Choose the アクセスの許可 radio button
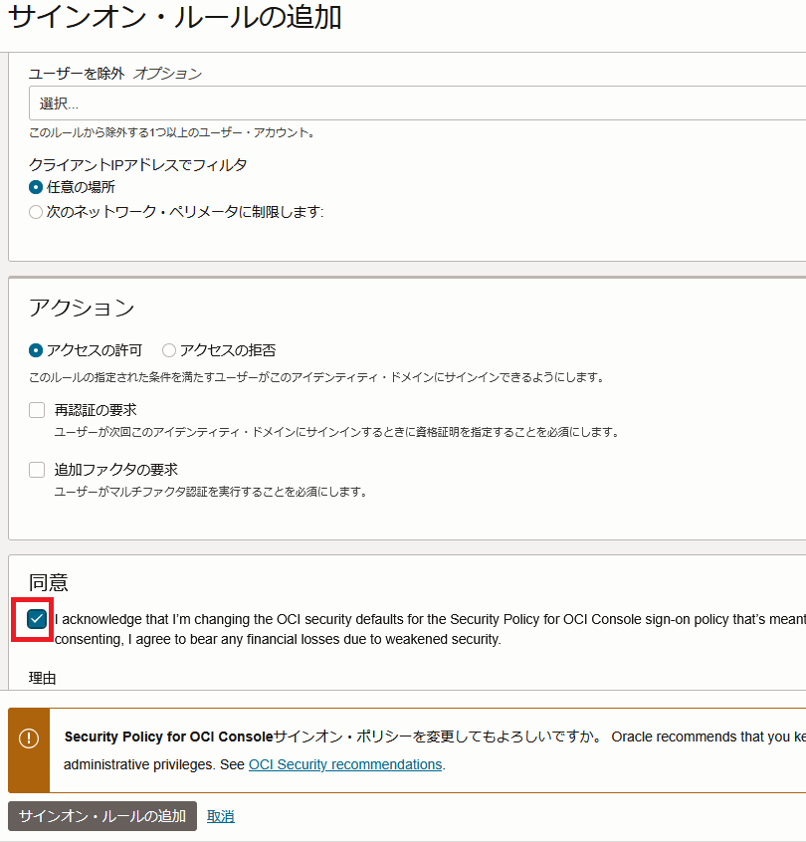806x842 pixels. [x=36, y=350]
